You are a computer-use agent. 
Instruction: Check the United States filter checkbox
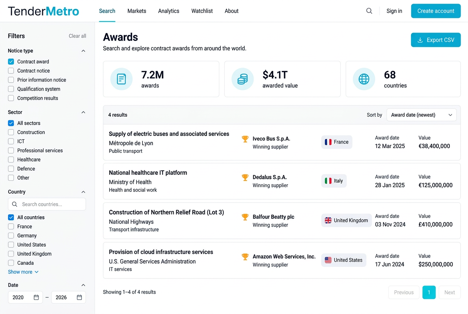(11, 245)
